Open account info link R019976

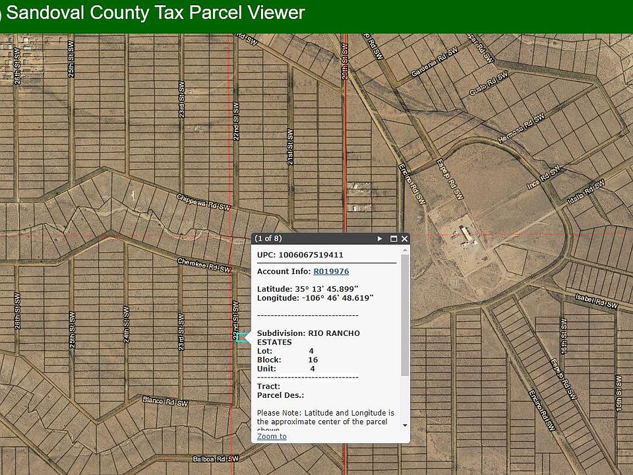331,271
